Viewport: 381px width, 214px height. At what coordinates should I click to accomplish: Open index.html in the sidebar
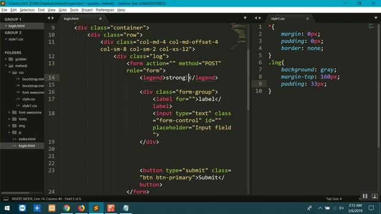pos(27,139)
